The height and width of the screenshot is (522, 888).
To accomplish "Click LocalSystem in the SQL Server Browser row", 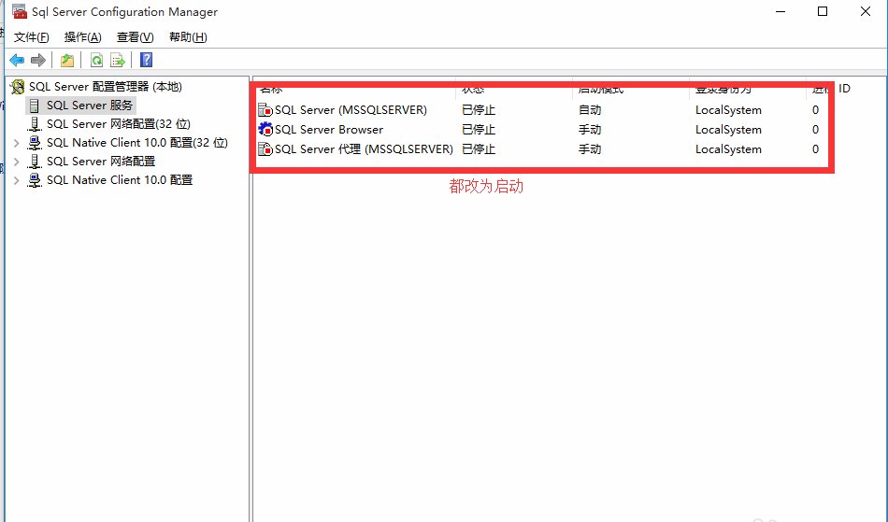I will (728, 130).
